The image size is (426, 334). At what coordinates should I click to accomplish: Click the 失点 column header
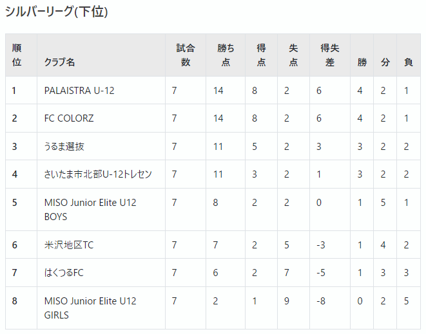[x=293, y=55]
